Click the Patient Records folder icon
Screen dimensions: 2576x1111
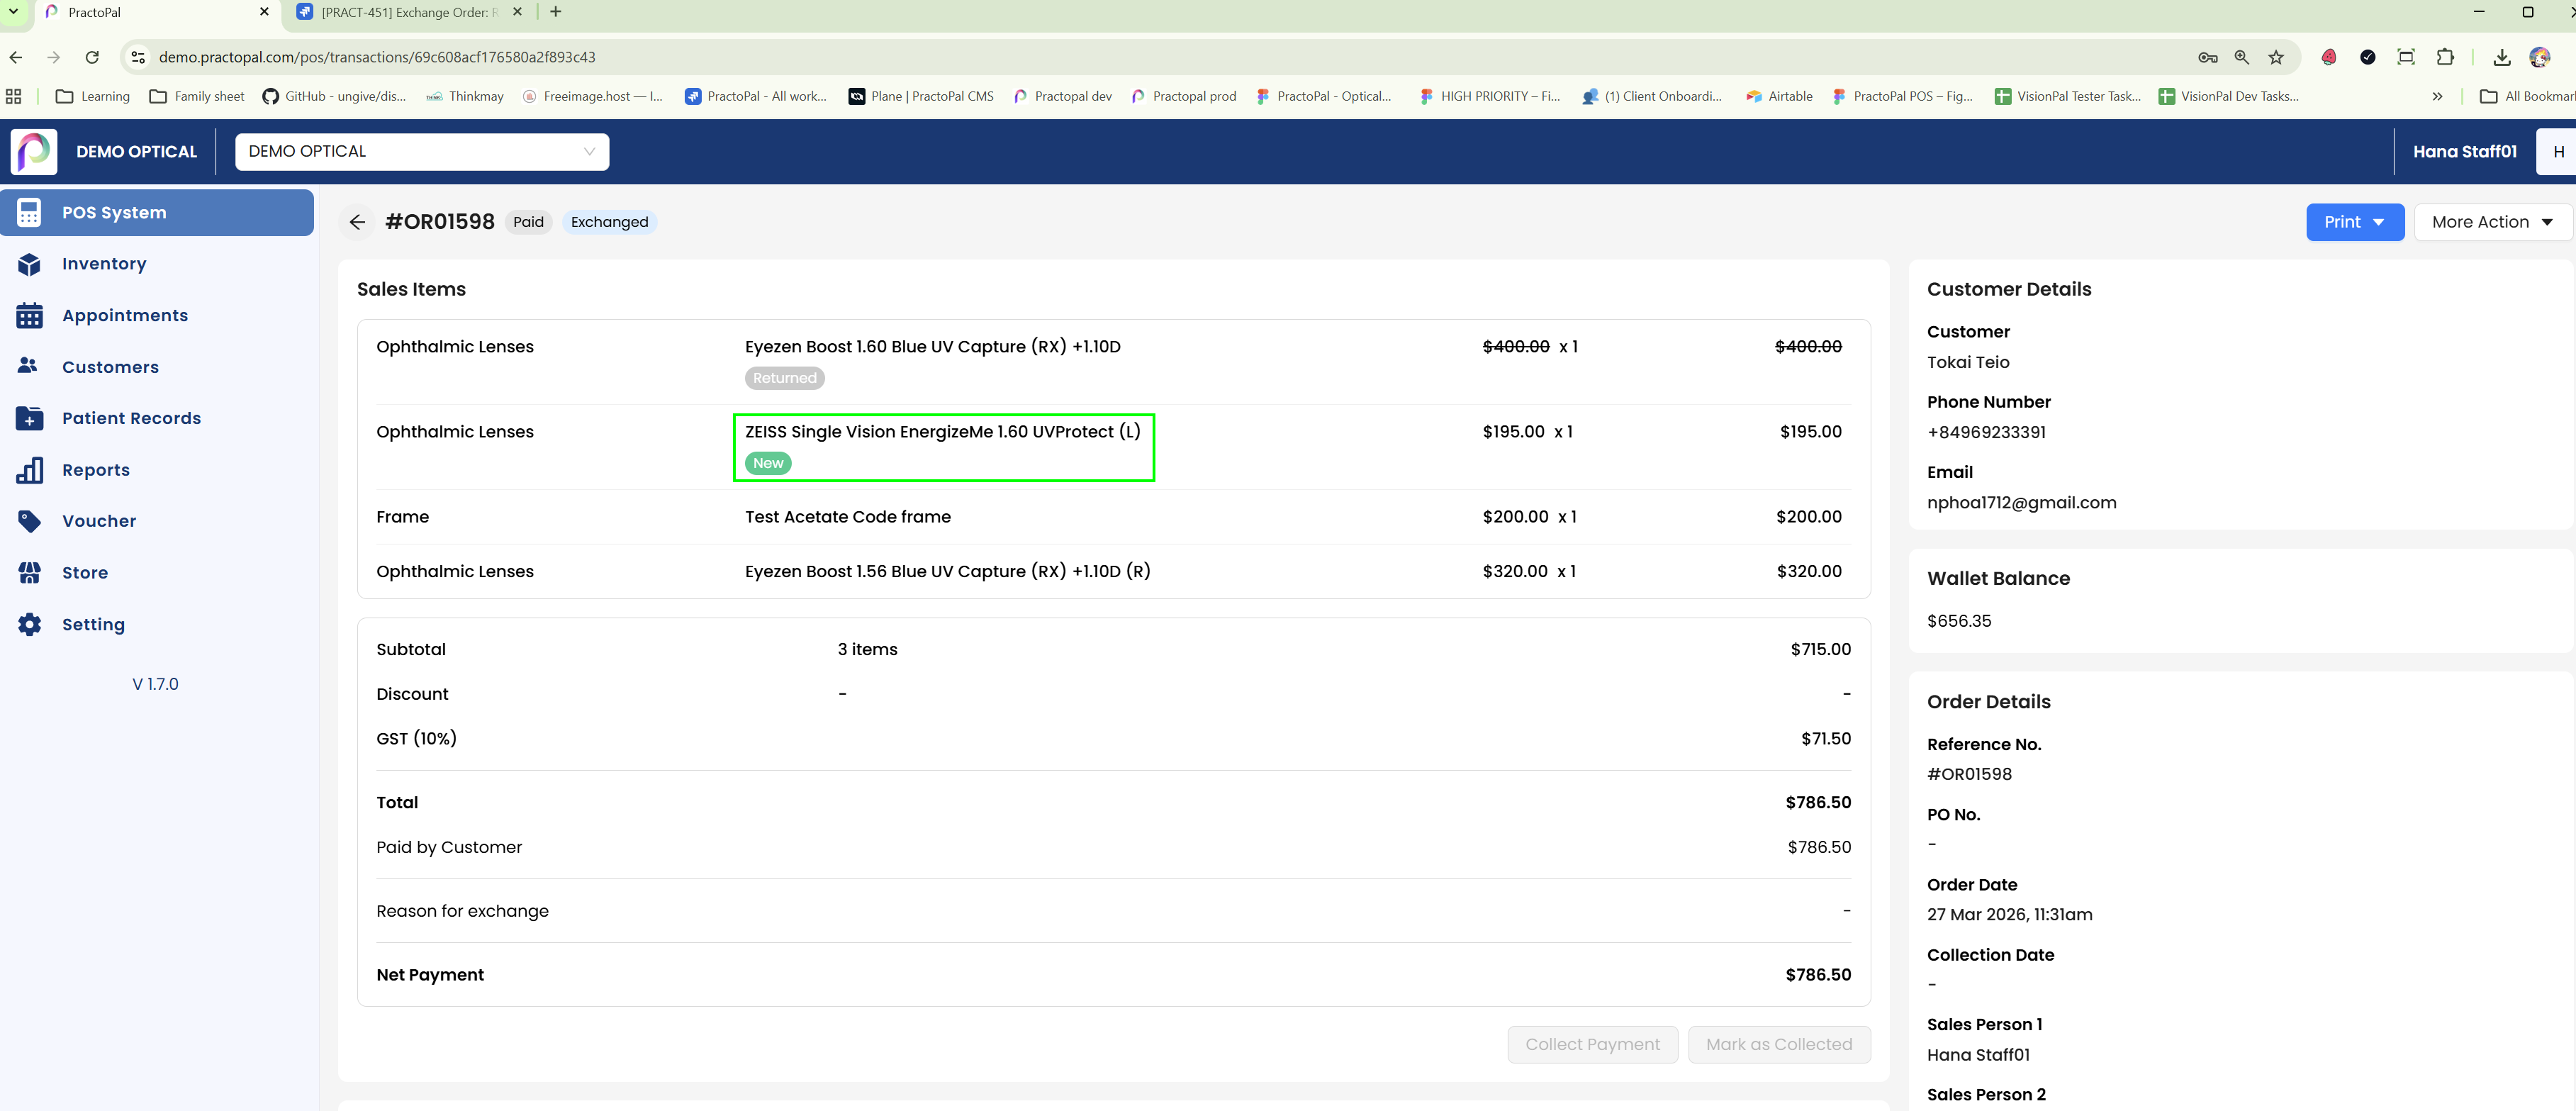click(x=29, y=418)
